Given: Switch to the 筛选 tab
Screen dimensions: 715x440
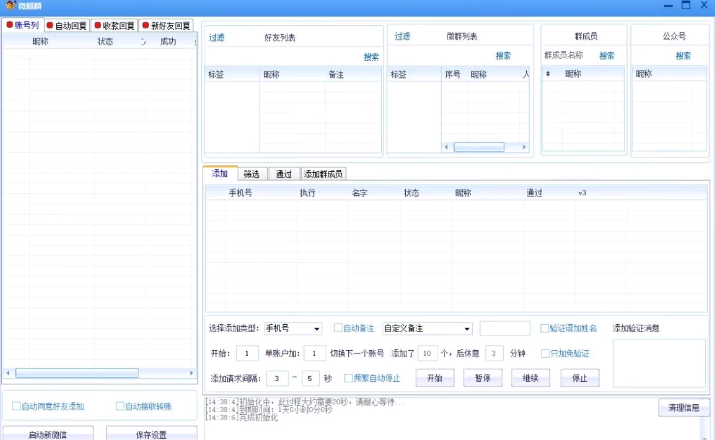Looking at the screenshot, I should [252, 174].
